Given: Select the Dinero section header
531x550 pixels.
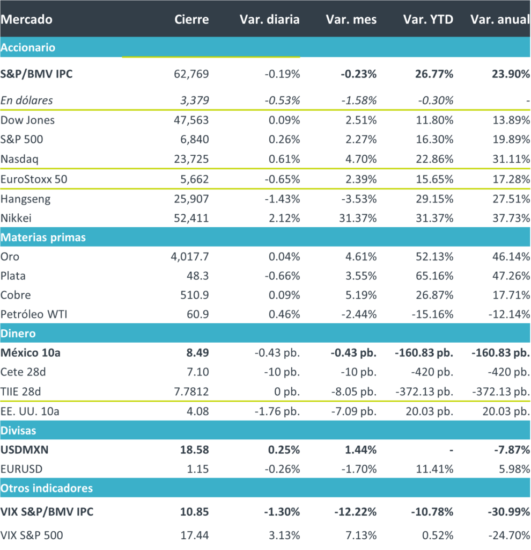Looking at the screenshot, I should [18, 334].
